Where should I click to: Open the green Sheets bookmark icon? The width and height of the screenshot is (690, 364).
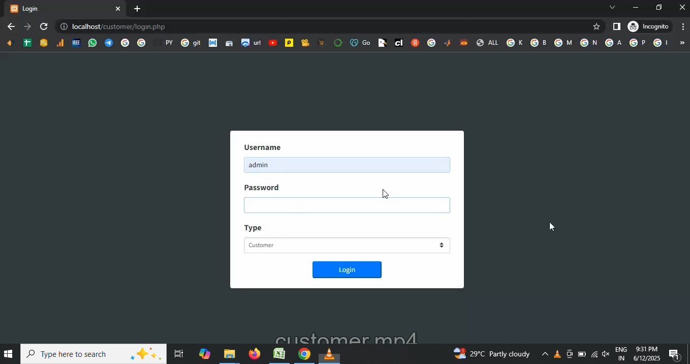point(27,43)
